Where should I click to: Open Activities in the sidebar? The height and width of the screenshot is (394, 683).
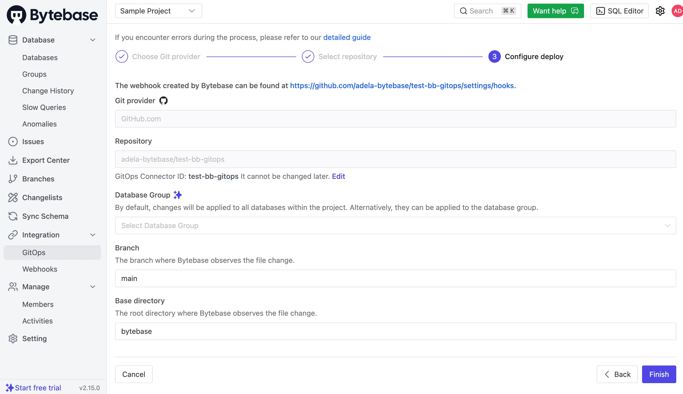click(37, 321)
